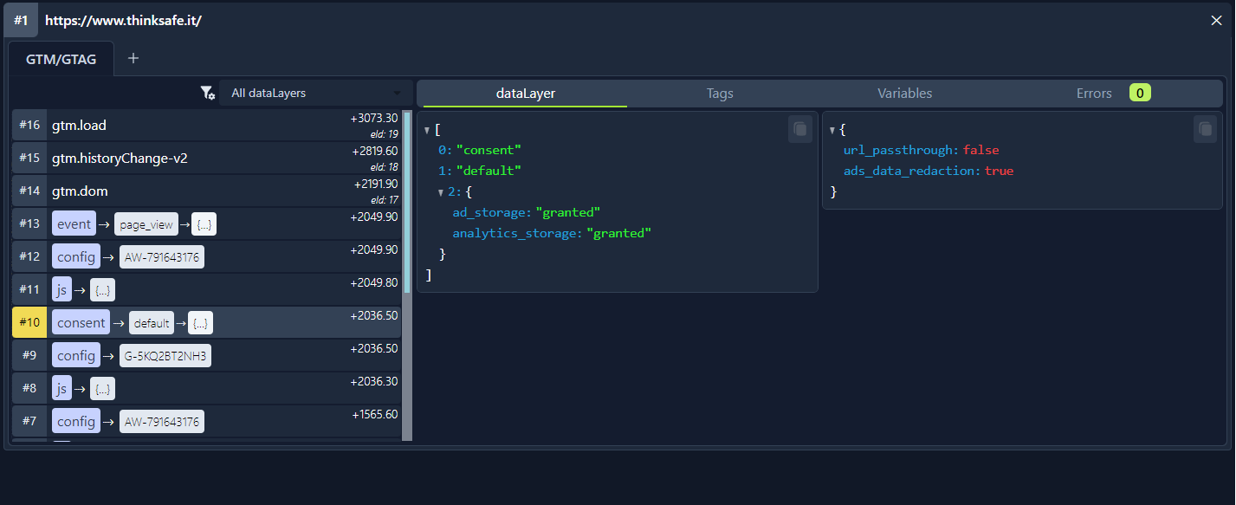
Task: Copy the url_passthrough JSON panel
Action: [1206, 129]
